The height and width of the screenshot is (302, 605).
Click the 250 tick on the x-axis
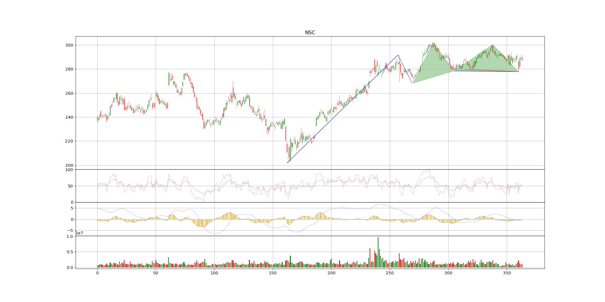(x=390, y=274)
